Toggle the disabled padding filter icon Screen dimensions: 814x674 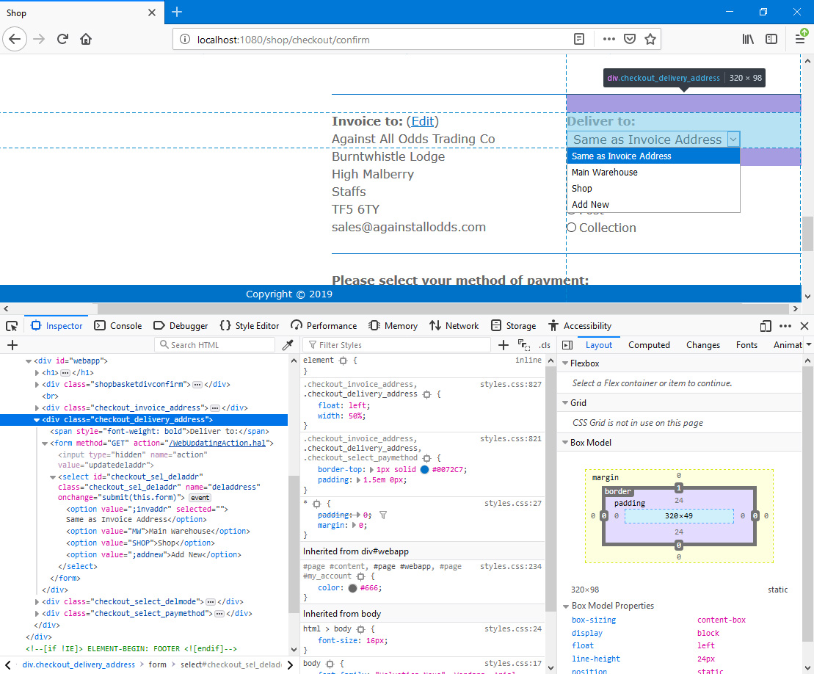(382, 515)
